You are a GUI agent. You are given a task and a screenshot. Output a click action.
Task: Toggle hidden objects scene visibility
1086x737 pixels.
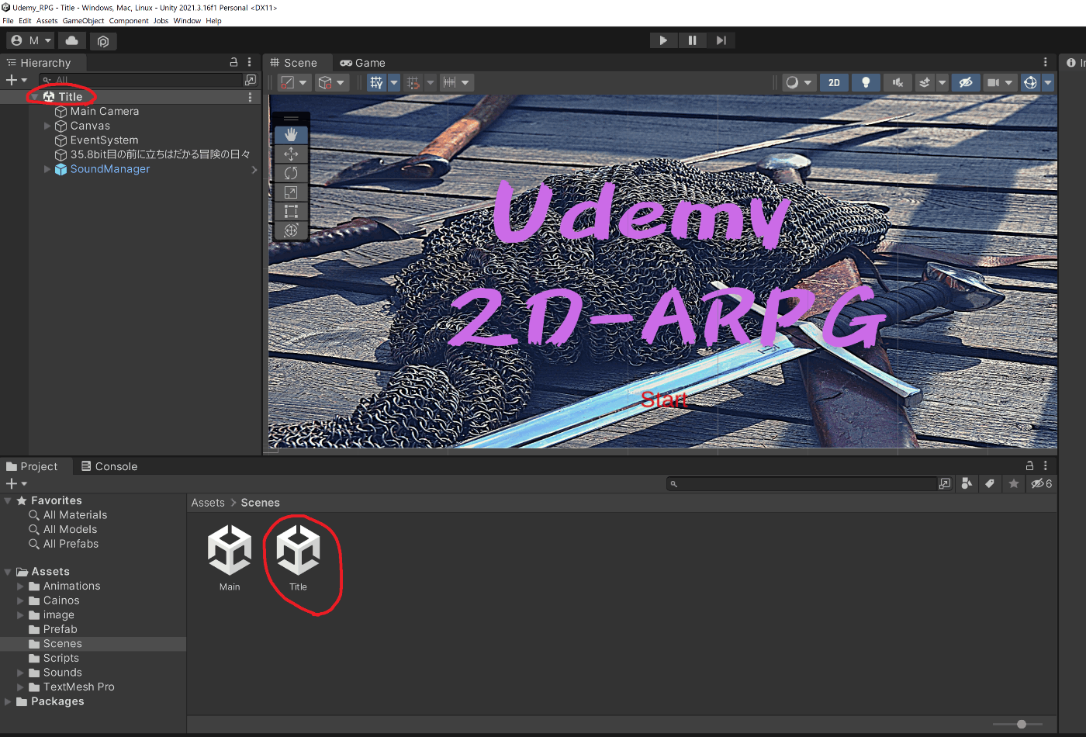point(966,82)
